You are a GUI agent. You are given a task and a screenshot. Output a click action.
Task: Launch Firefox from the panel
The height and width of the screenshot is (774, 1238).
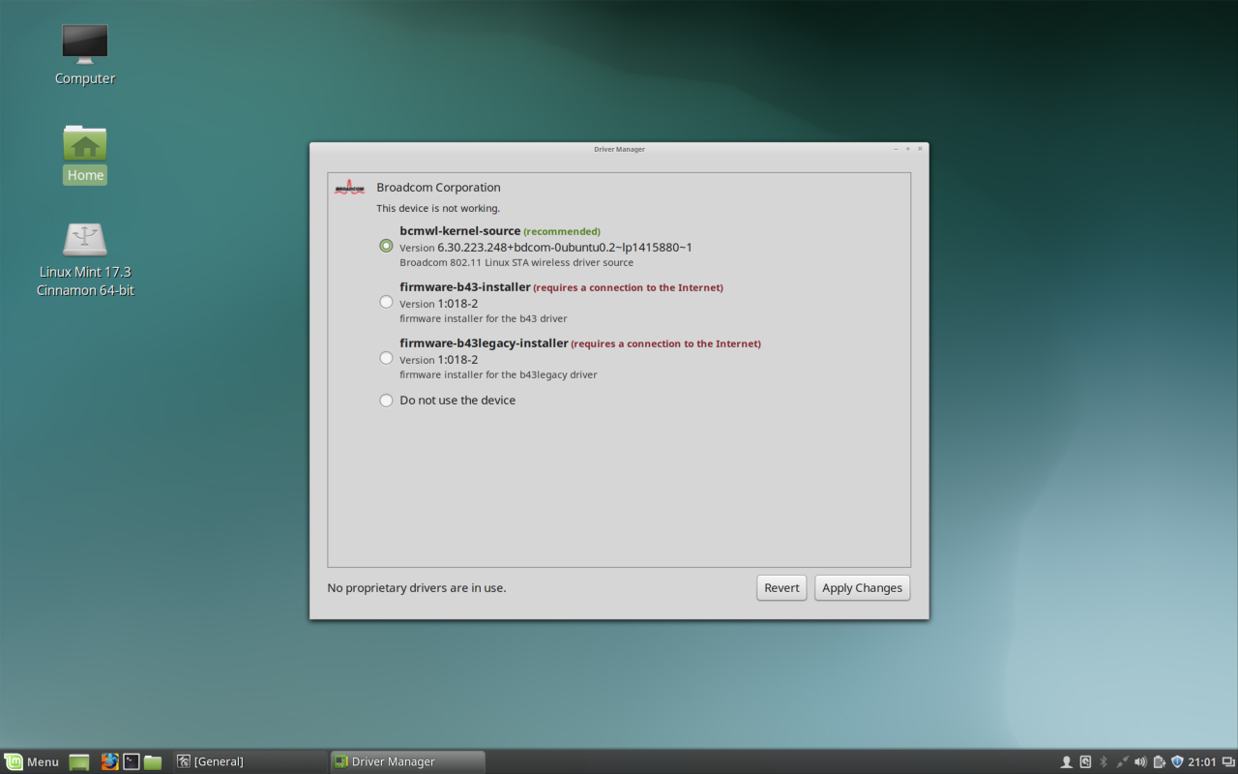point(109,762)
